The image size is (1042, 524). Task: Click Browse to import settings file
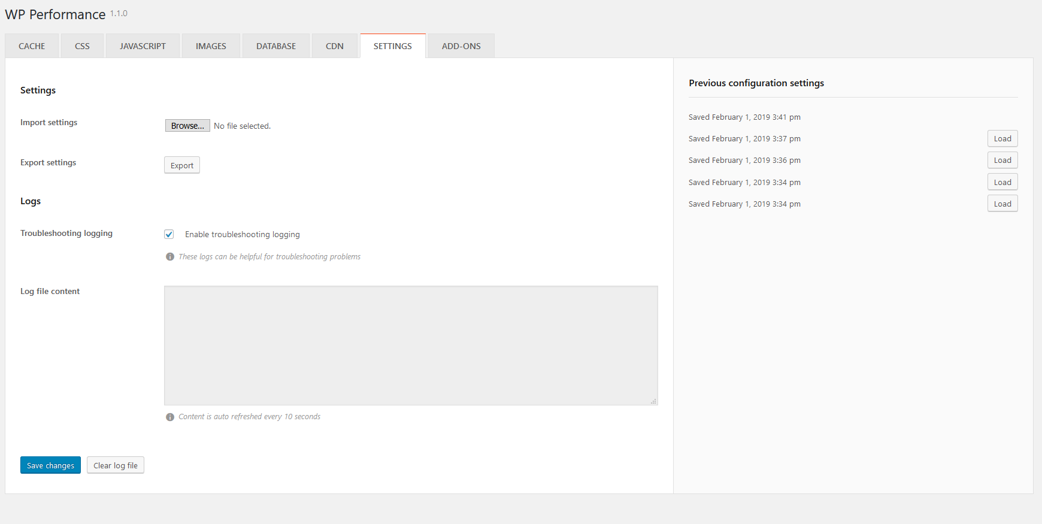pyautogui.click(x=187, y=126)
